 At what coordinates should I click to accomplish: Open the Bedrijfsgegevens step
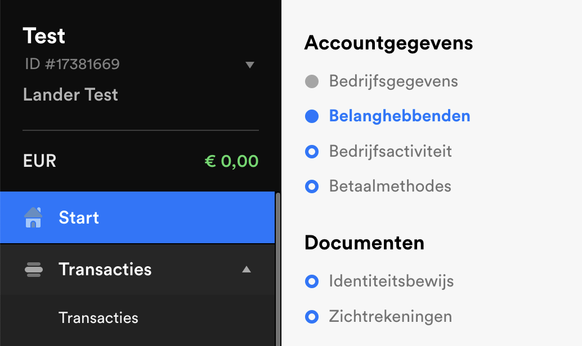(393, 81)
